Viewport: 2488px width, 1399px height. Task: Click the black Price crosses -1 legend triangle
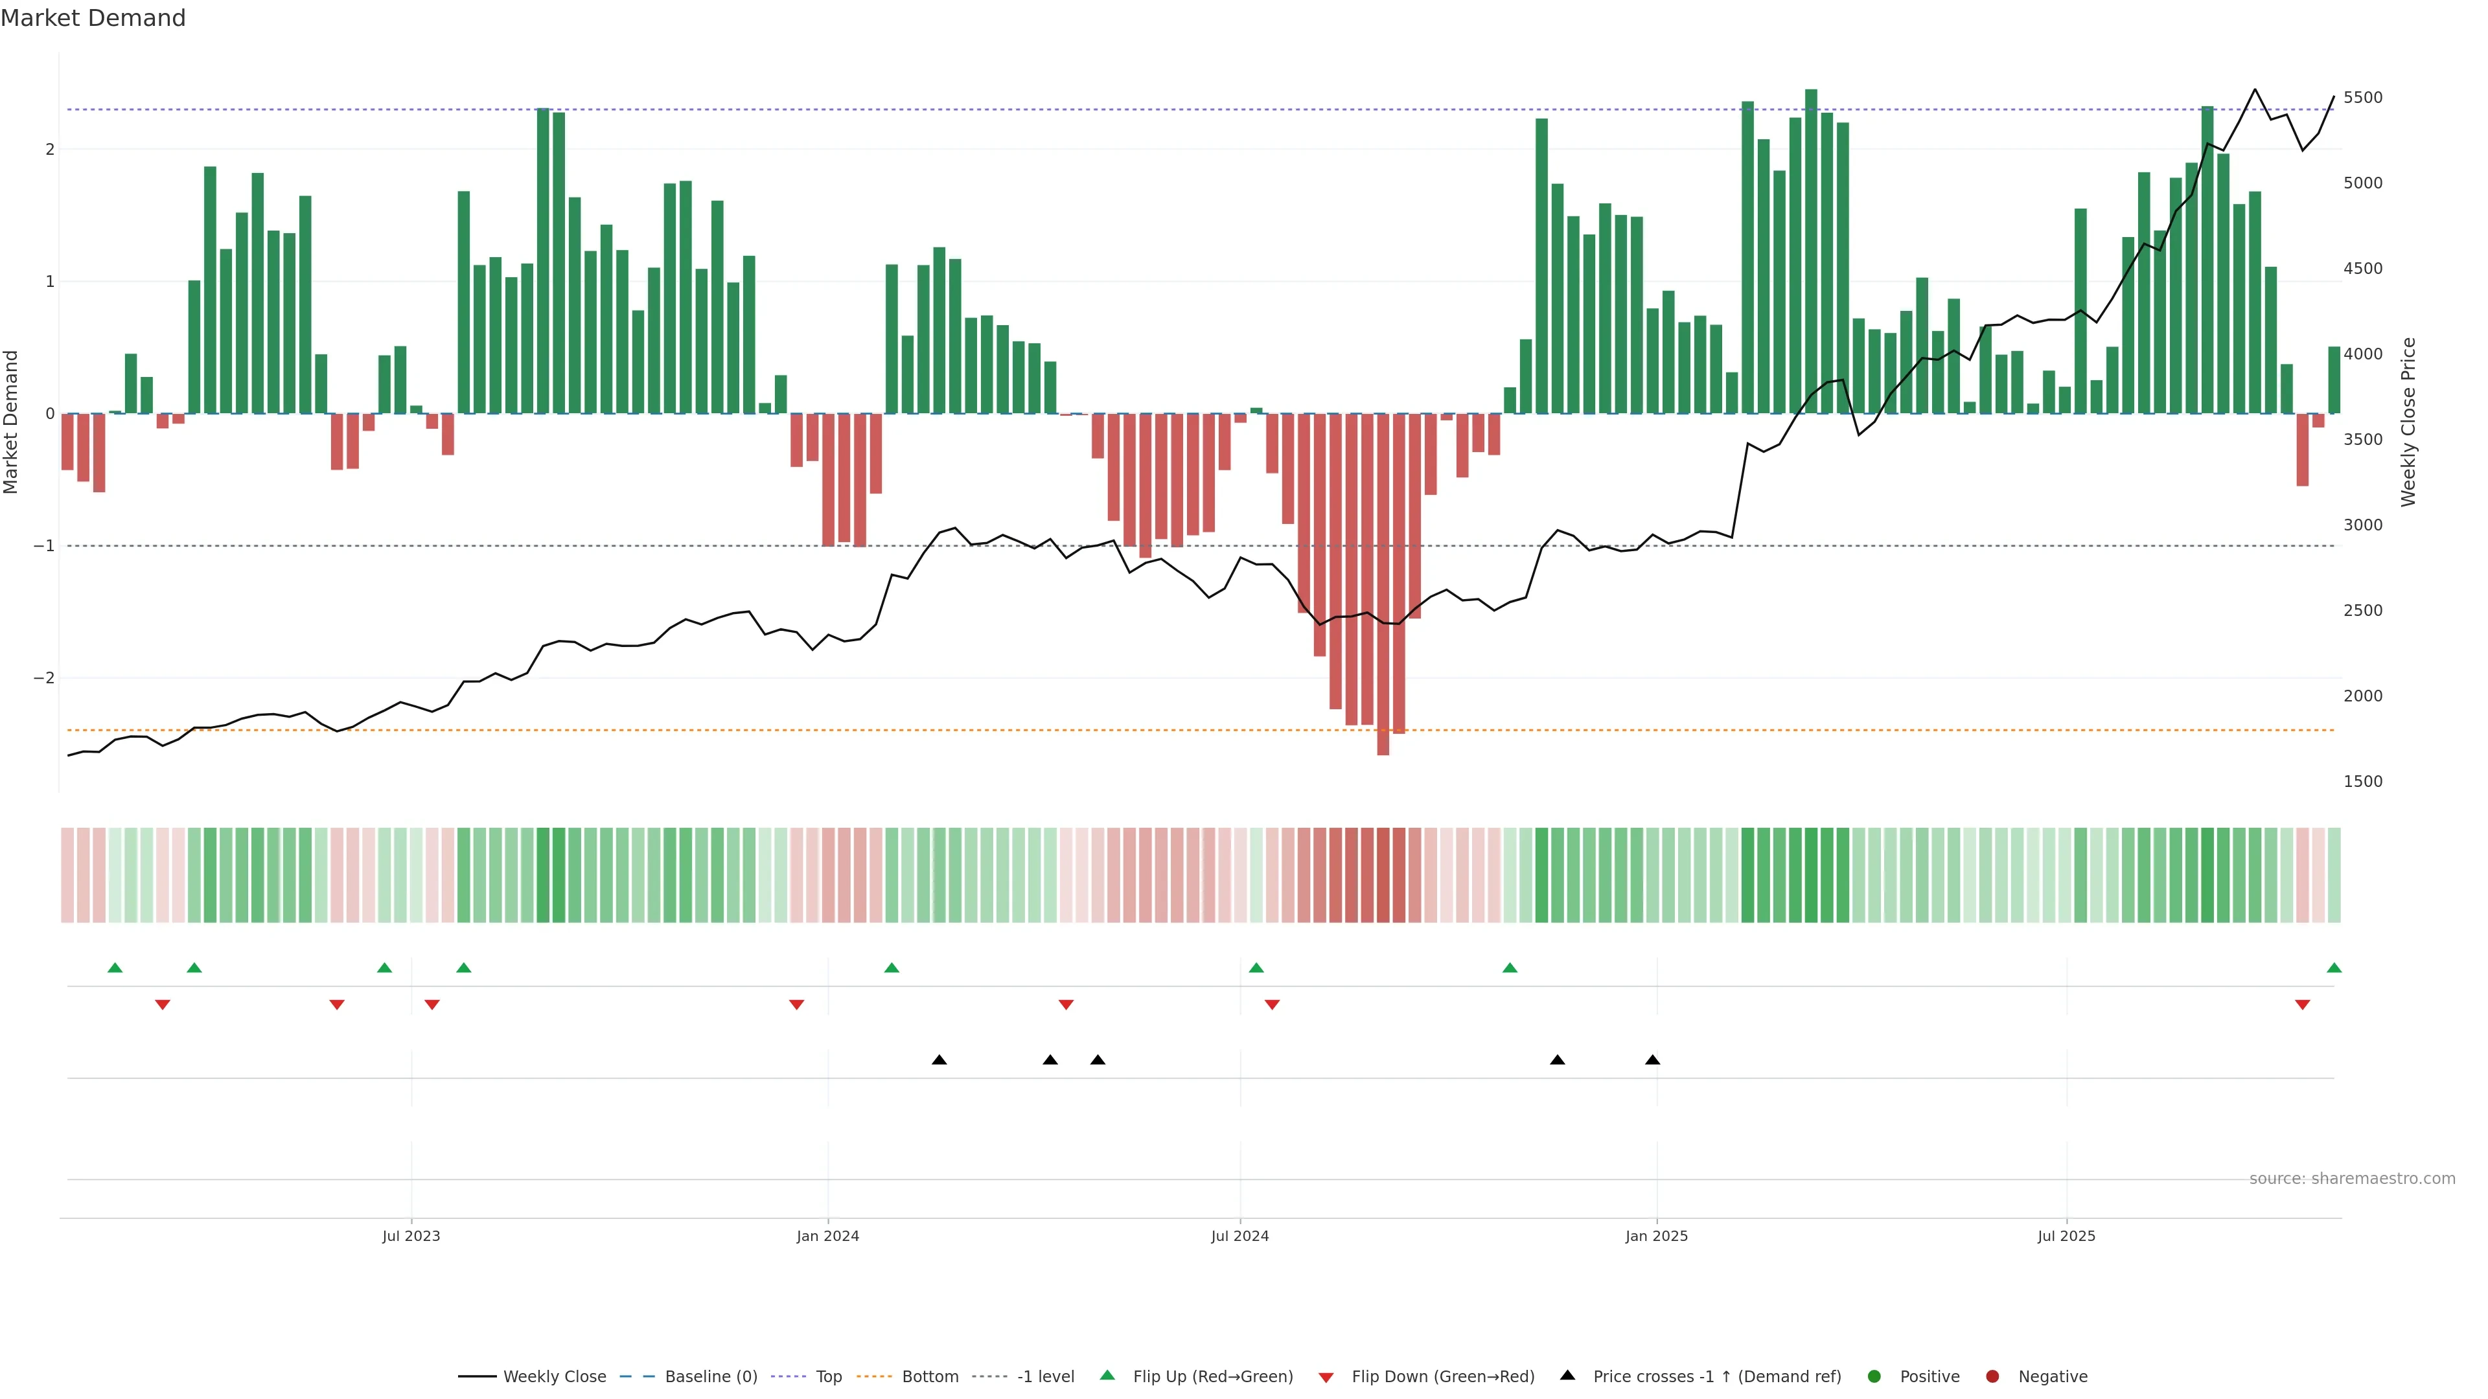[1567, 1375]
